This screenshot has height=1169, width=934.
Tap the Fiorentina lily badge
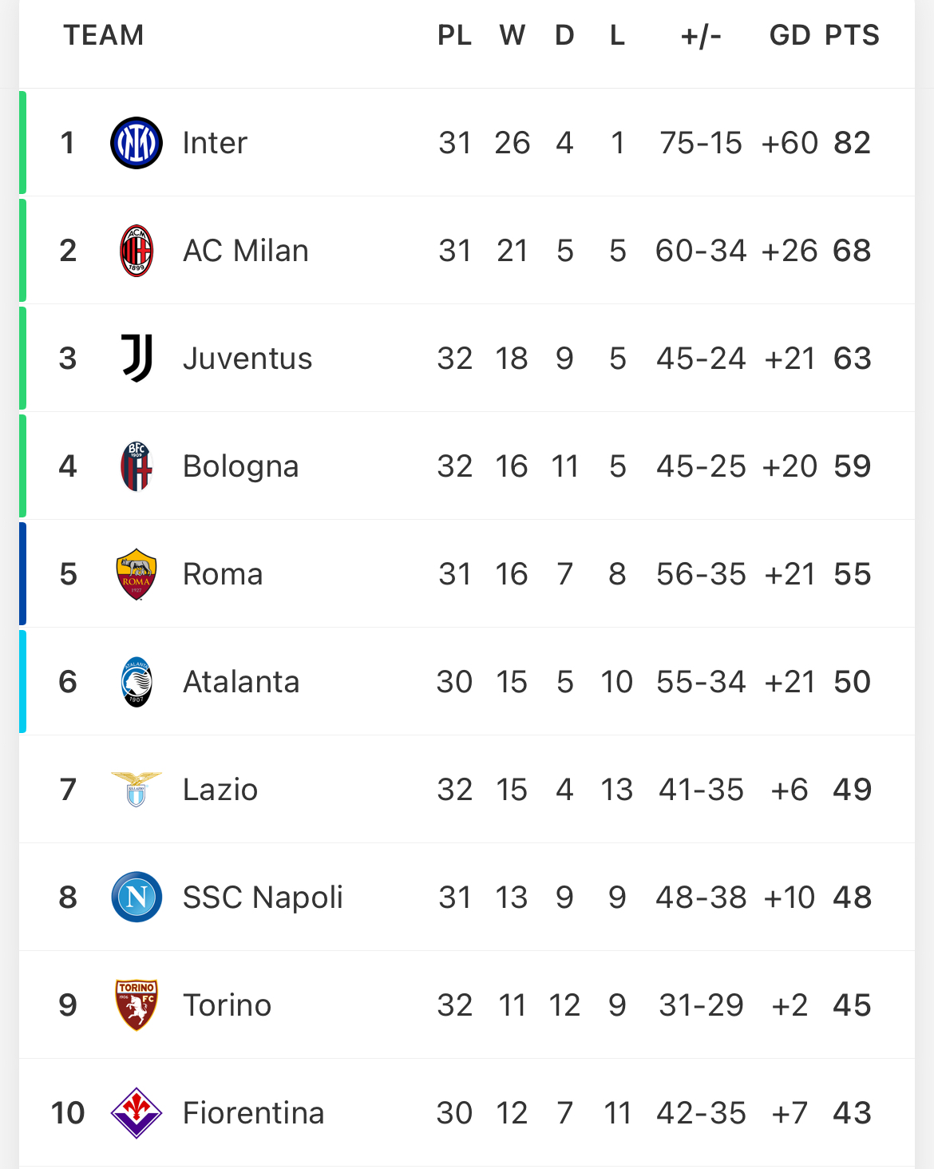137,1113
